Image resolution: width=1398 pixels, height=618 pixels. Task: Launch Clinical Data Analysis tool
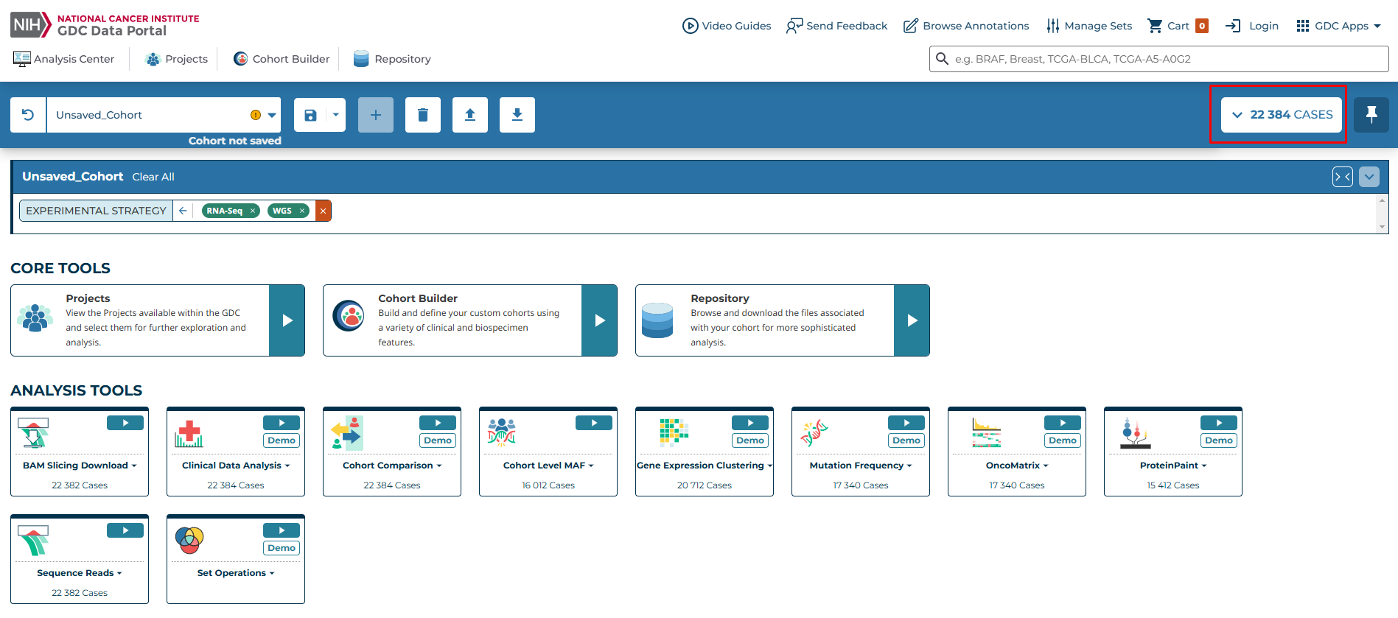pyautogui.click(x=282, y=423)
